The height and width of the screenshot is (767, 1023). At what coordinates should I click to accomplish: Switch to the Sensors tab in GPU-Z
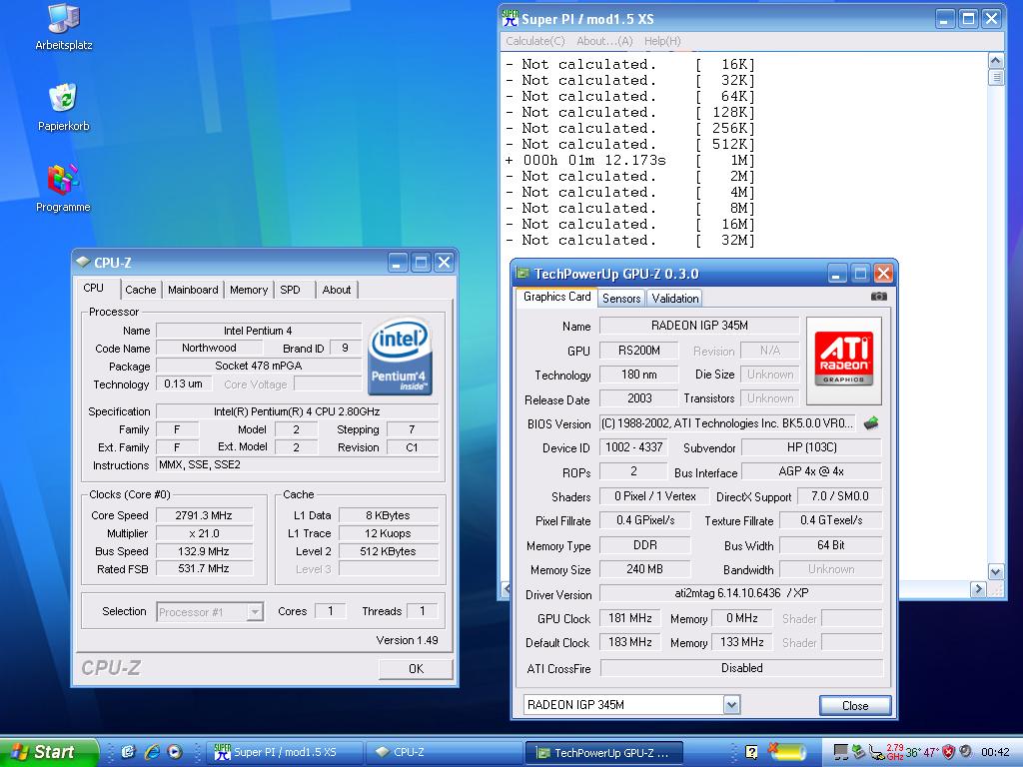[621, 299]
